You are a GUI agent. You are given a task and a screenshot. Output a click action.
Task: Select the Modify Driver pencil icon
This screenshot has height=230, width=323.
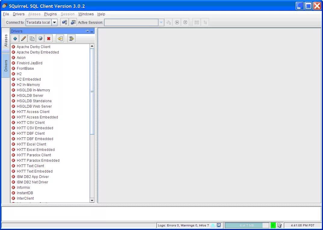coord(23,38)
